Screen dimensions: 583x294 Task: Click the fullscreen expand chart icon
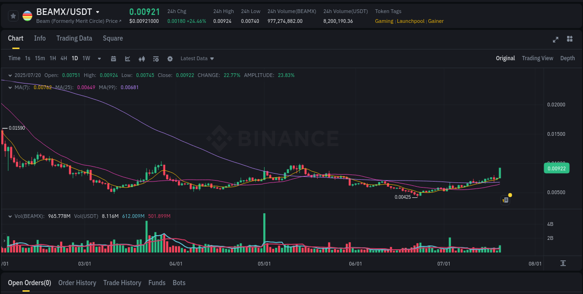(555, 40)
